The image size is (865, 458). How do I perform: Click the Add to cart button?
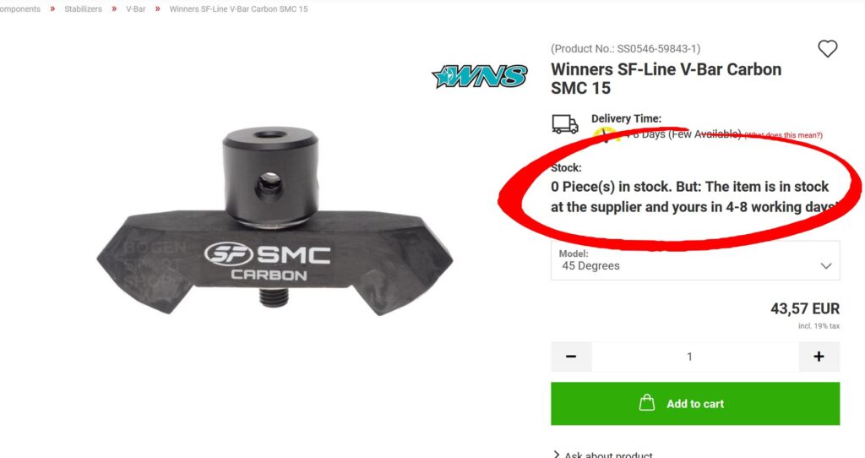pos(695,403)
